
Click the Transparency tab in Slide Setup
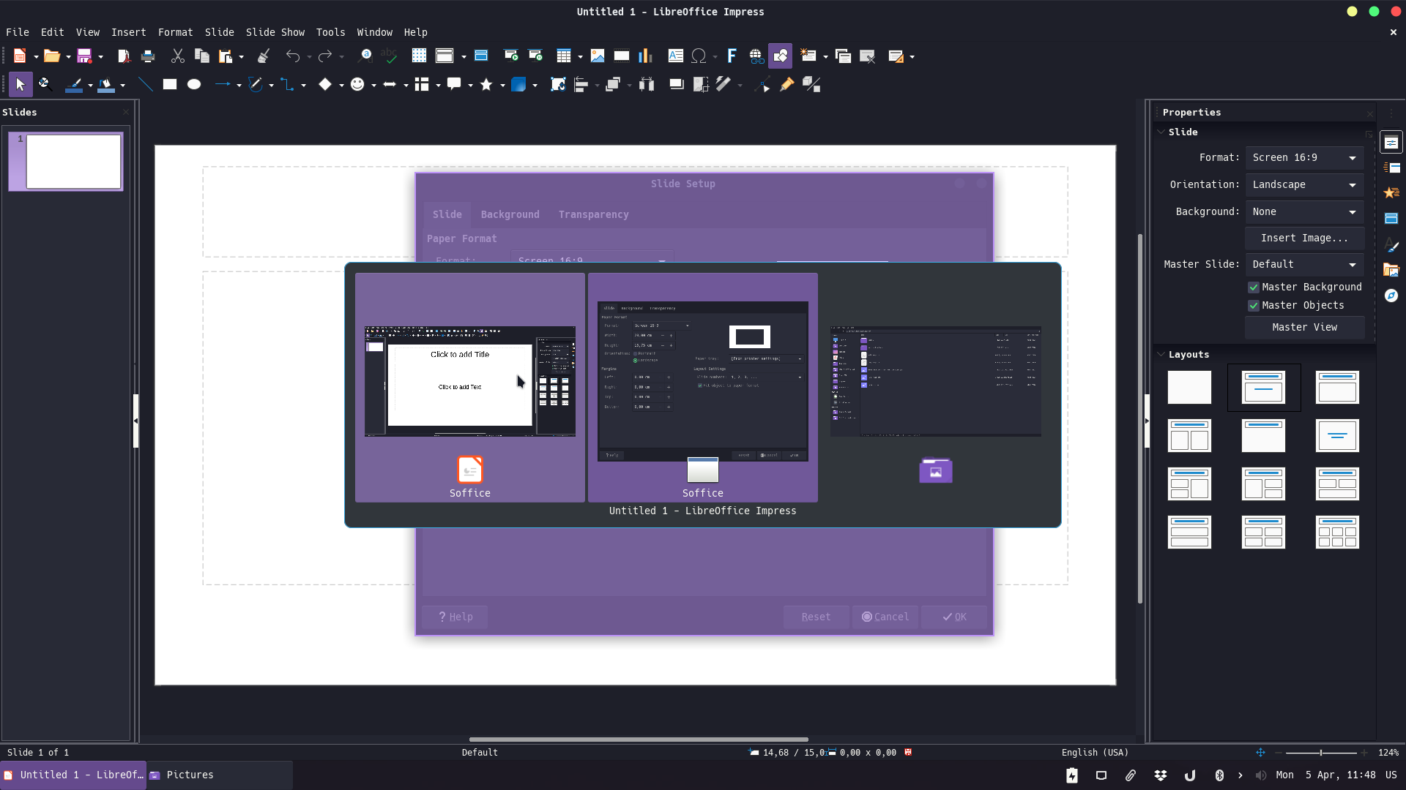pos(593,214)
